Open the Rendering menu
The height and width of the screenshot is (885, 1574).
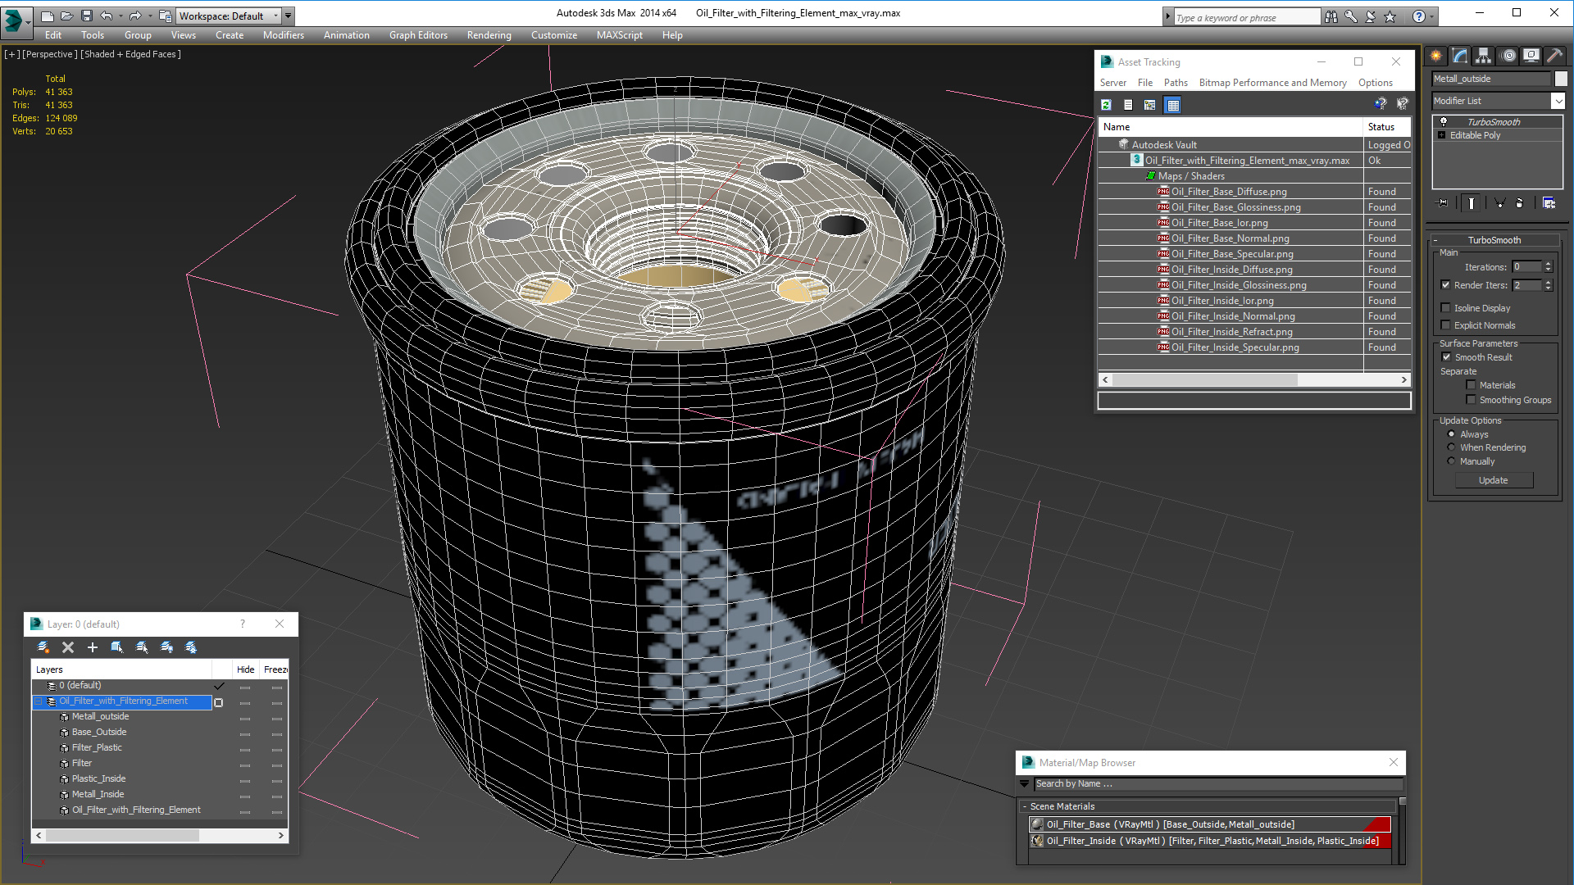489,35
